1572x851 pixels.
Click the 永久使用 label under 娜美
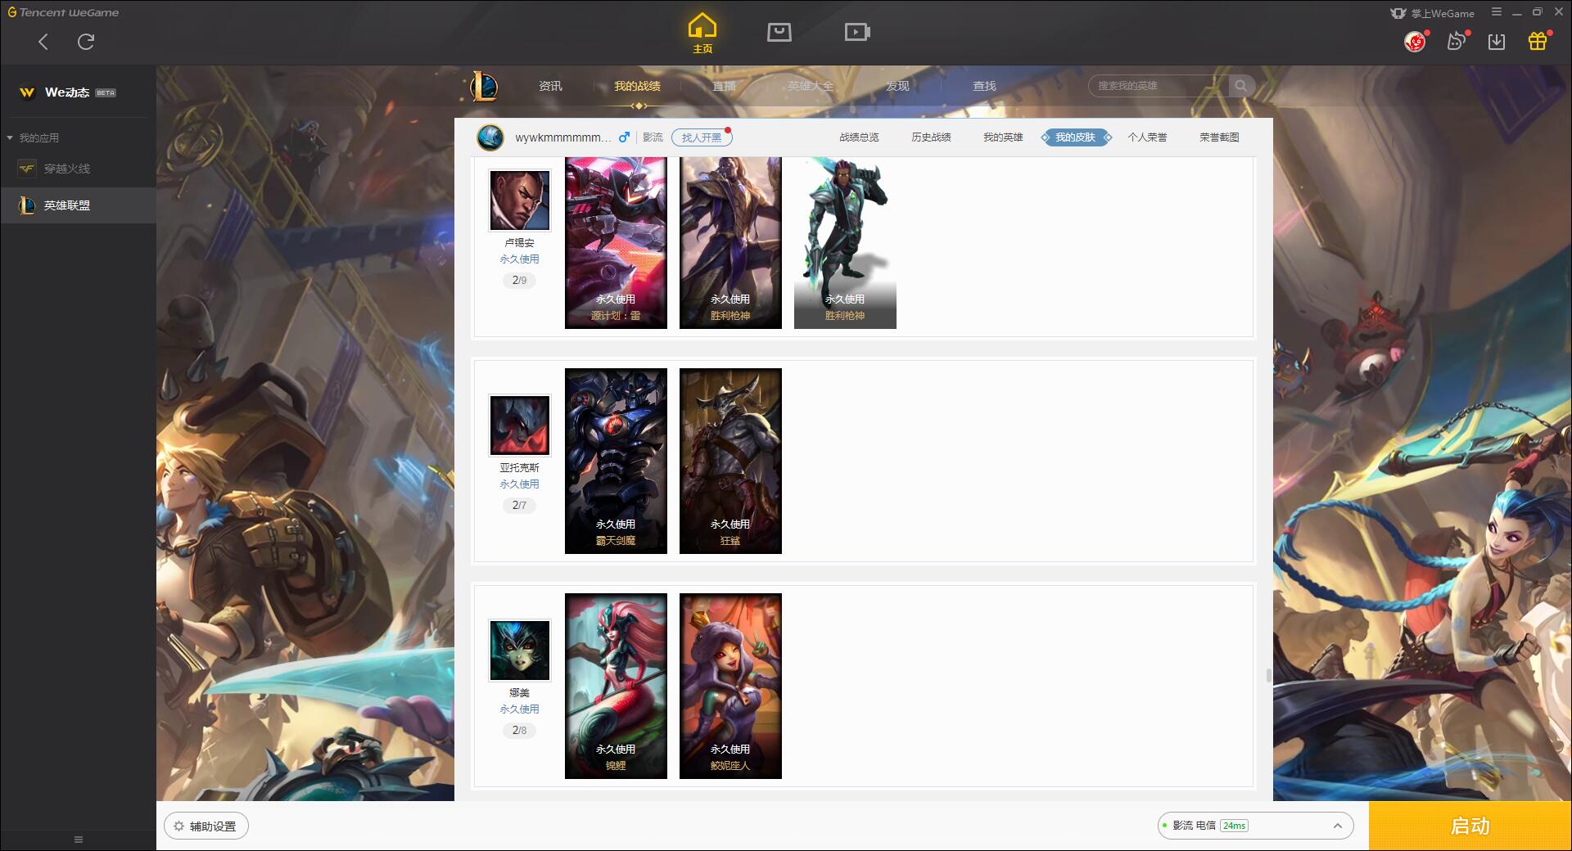[520, 709]
